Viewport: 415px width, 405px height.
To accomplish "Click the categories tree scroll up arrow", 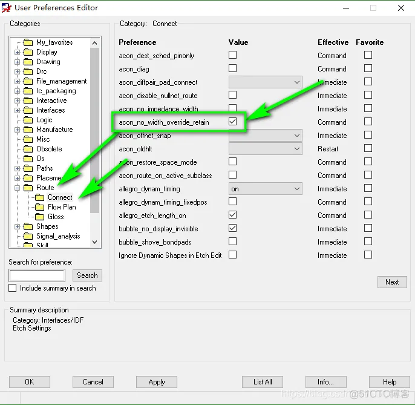I will point(95,42).
